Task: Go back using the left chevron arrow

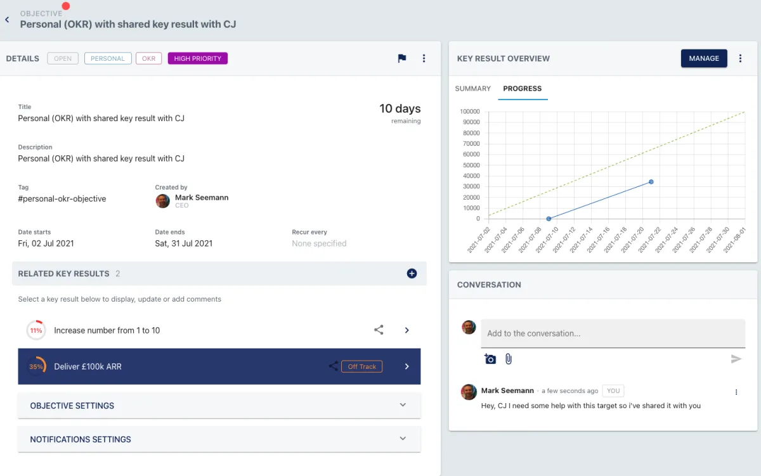Action: (x=7, y=20)
